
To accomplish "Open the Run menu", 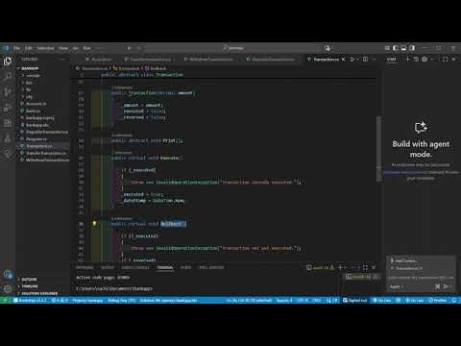I will (86, 48).
